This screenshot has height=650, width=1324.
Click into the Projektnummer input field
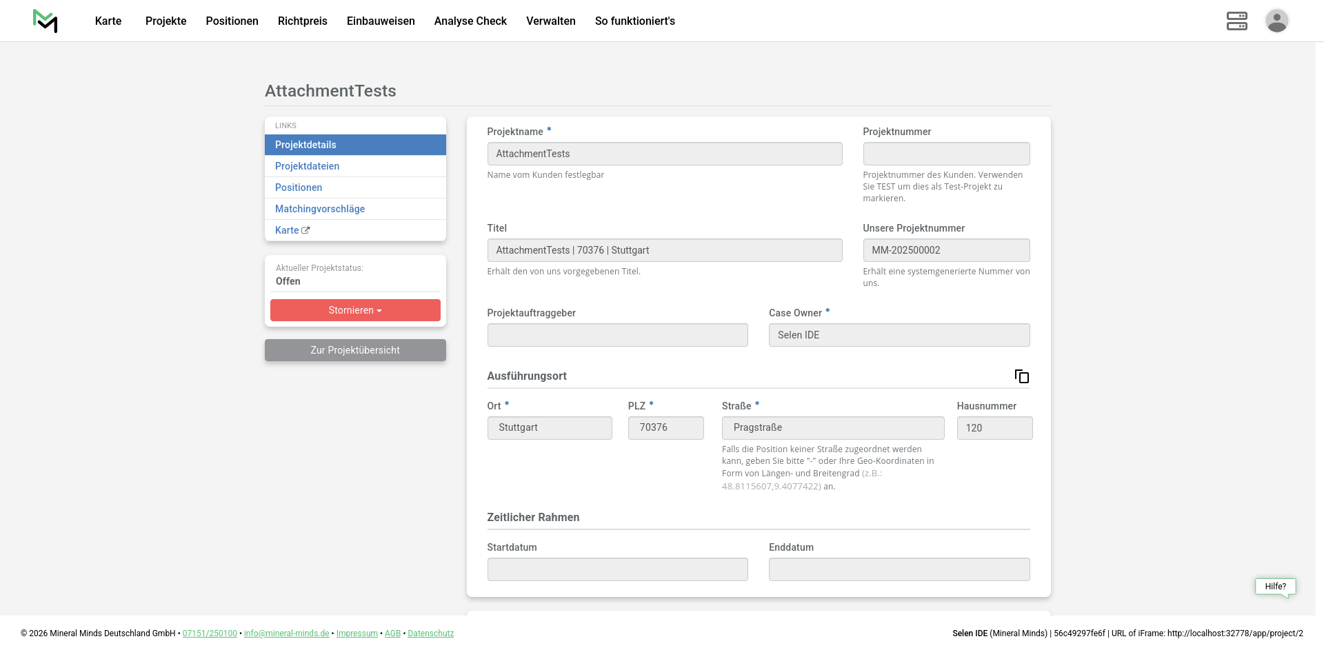[946, 154]
